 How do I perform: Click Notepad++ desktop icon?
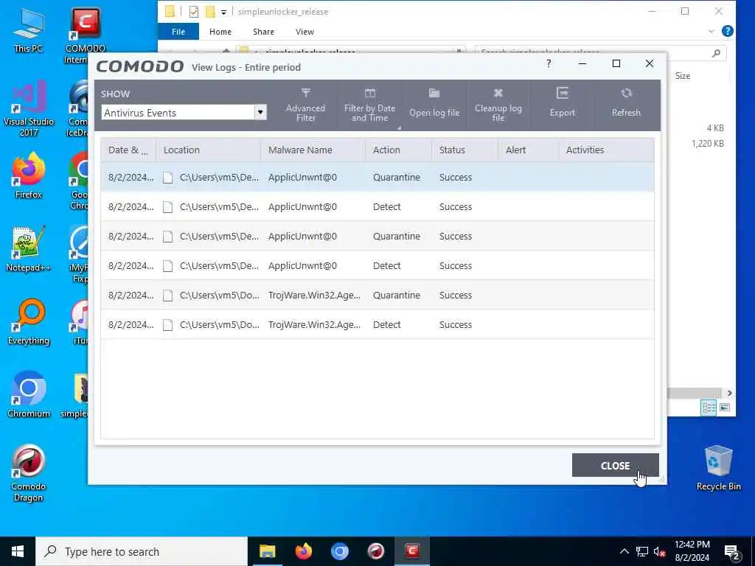point(29,249)
